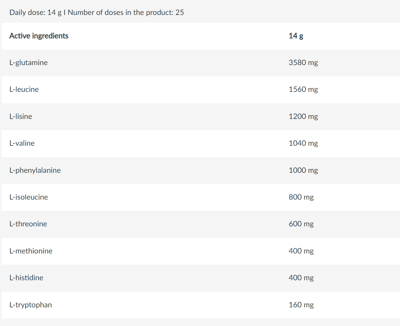Select the Active ingredients column header
Viewport: 400px width, 326px height.
point(39,36)
